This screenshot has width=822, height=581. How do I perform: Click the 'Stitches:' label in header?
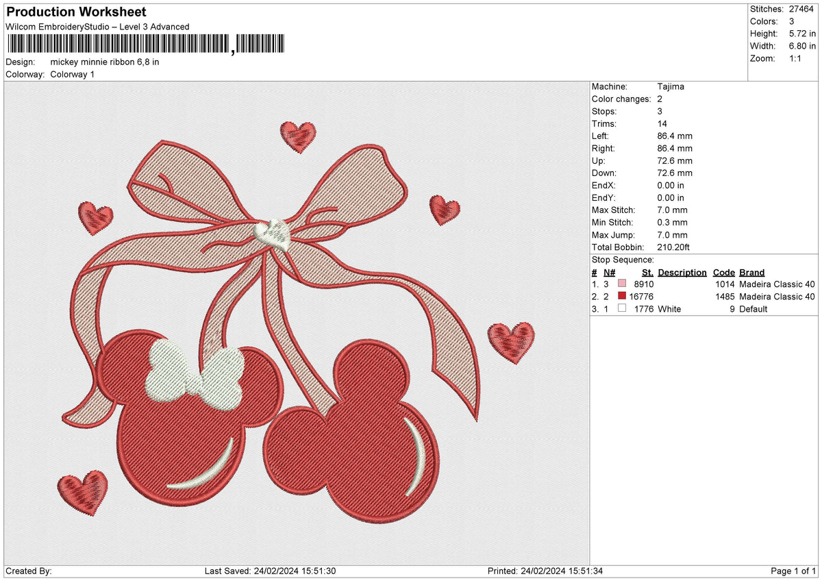tap(767, 9)
